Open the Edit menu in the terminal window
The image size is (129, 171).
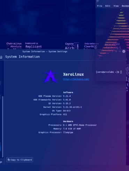(108, 6)
